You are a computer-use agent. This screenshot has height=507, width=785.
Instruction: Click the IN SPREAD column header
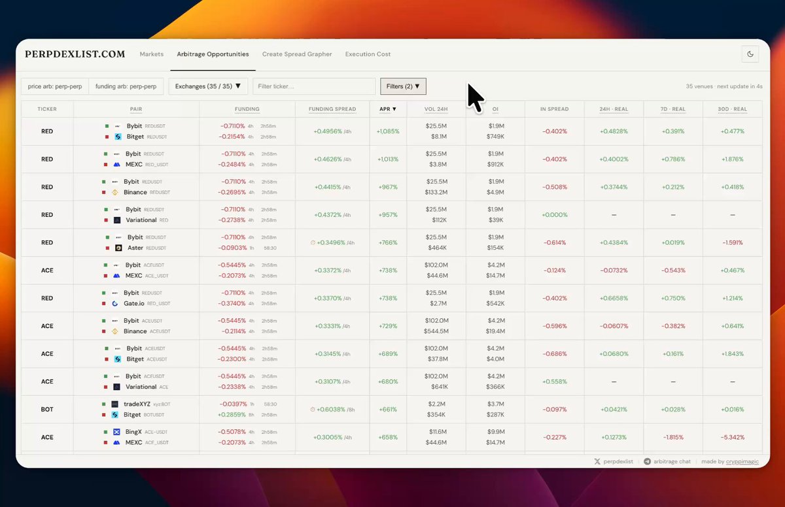(x=555, y=109)
